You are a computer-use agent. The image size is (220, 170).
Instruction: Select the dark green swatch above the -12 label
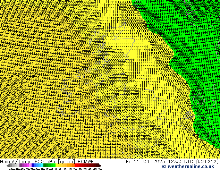point(44,165)
